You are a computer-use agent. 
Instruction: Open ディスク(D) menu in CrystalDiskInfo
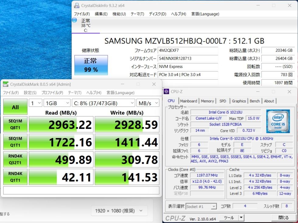pyautogui.click(x=158, y=14)
